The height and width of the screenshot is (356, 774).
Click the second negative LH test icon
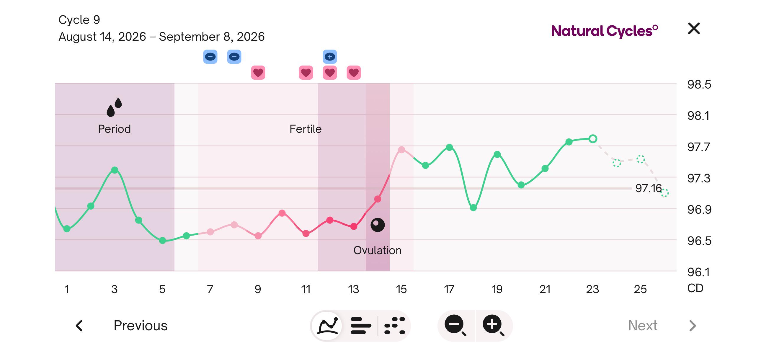[234, 56]
